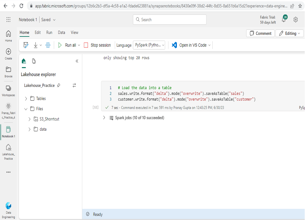This screenshot has width=305, height=220.
Task: Reload the browser page
Action: 21,6
